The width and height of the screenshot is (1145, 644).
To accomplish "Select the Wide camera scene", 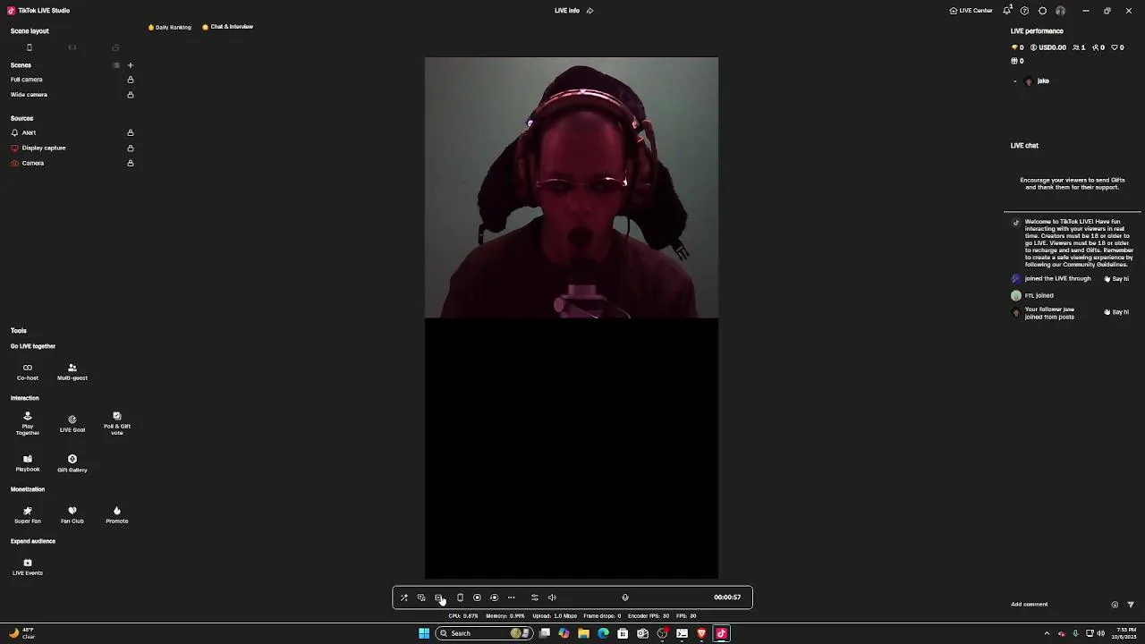I will coord(29,95).
